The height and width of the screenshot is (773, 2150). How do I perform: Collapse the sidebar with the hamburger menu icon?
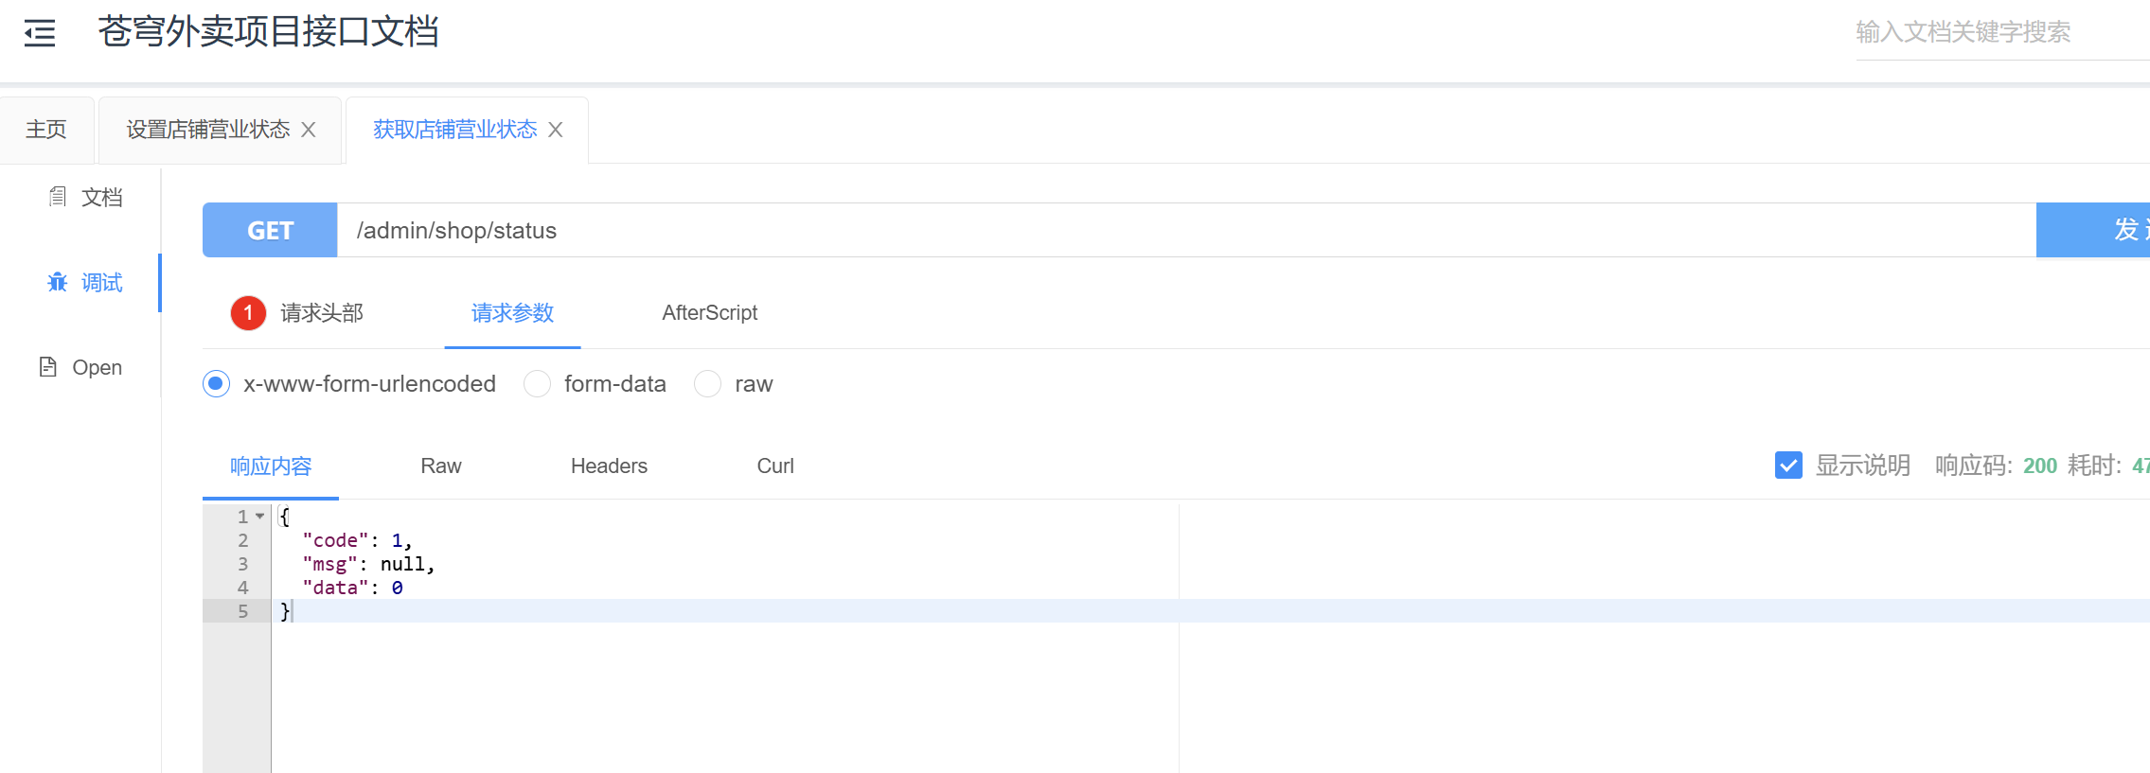tap(40, 33)
